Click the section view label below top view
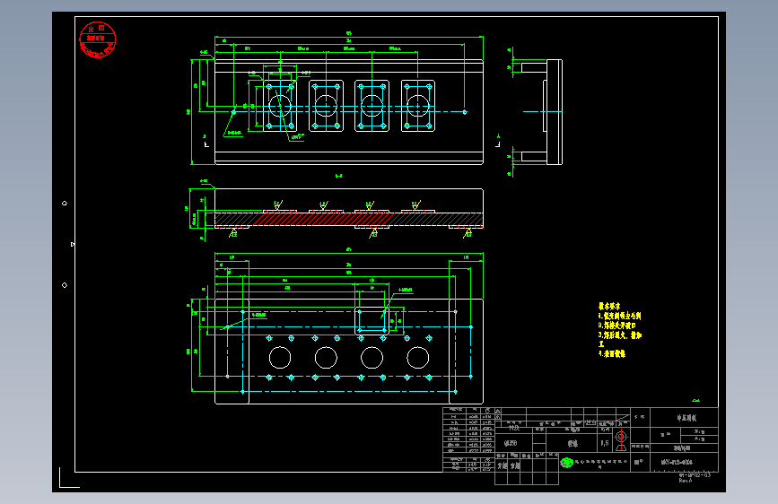 point(338,176)
